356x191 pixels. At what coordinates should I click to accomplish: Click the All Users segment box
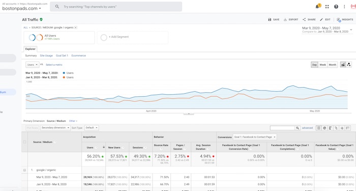tap(59, 38)
